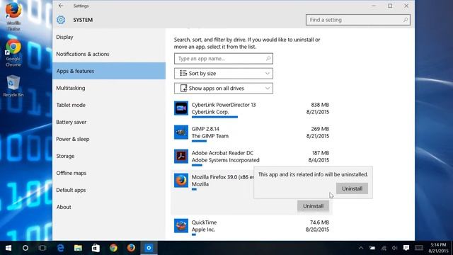453x255 pixels.
Task: Open the Google Chrome desktop shortcut
Action: [13, 53]
